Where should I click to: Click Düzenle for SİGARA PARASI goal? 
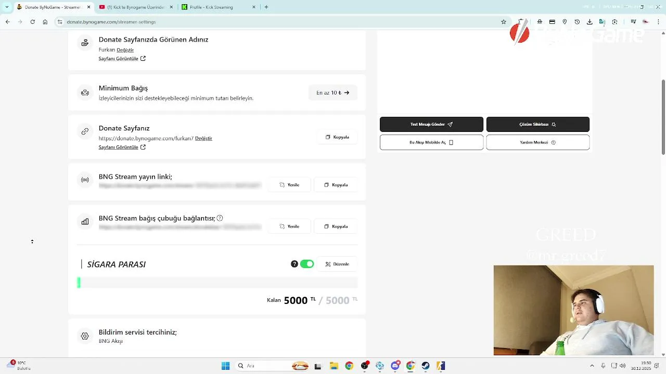pyautogui.click(x=337, y=264)
